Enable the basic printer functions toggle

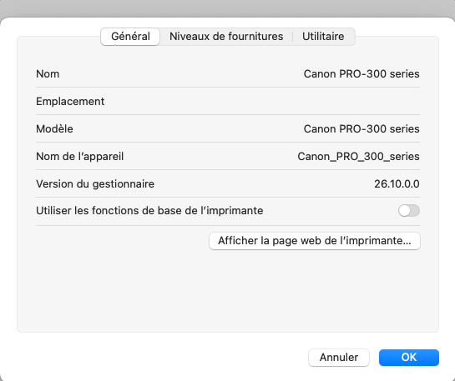click(409, 211)
